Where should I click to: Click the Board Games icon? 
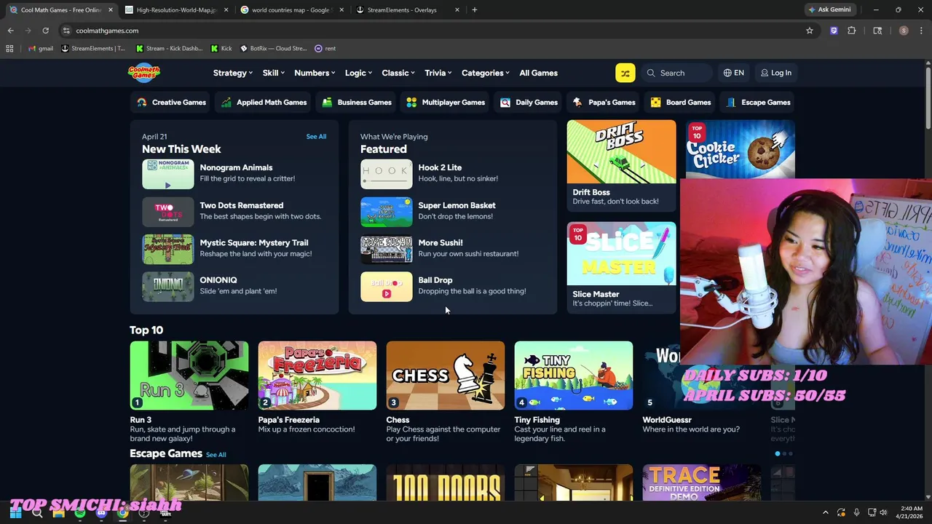[x=655, y=103]
